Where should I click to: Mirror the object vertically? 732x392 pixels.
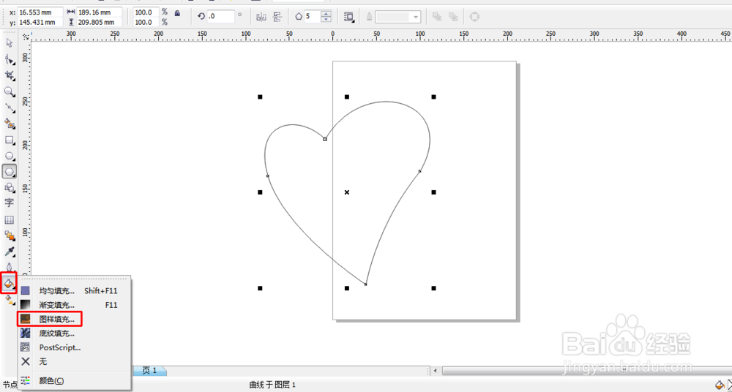point(277,18)
